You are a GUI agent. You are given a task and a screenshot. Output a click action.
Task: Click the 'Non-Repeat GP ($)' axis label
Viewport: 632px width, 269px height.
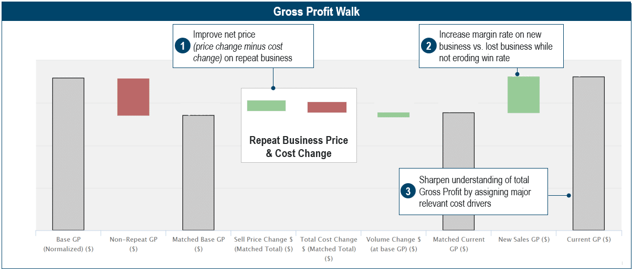[133, 244]
